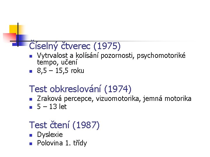This screenshot has height=157, width=210.
Task: Click the text Polovina 1. třídy
Action: click(x=62, y=143)
